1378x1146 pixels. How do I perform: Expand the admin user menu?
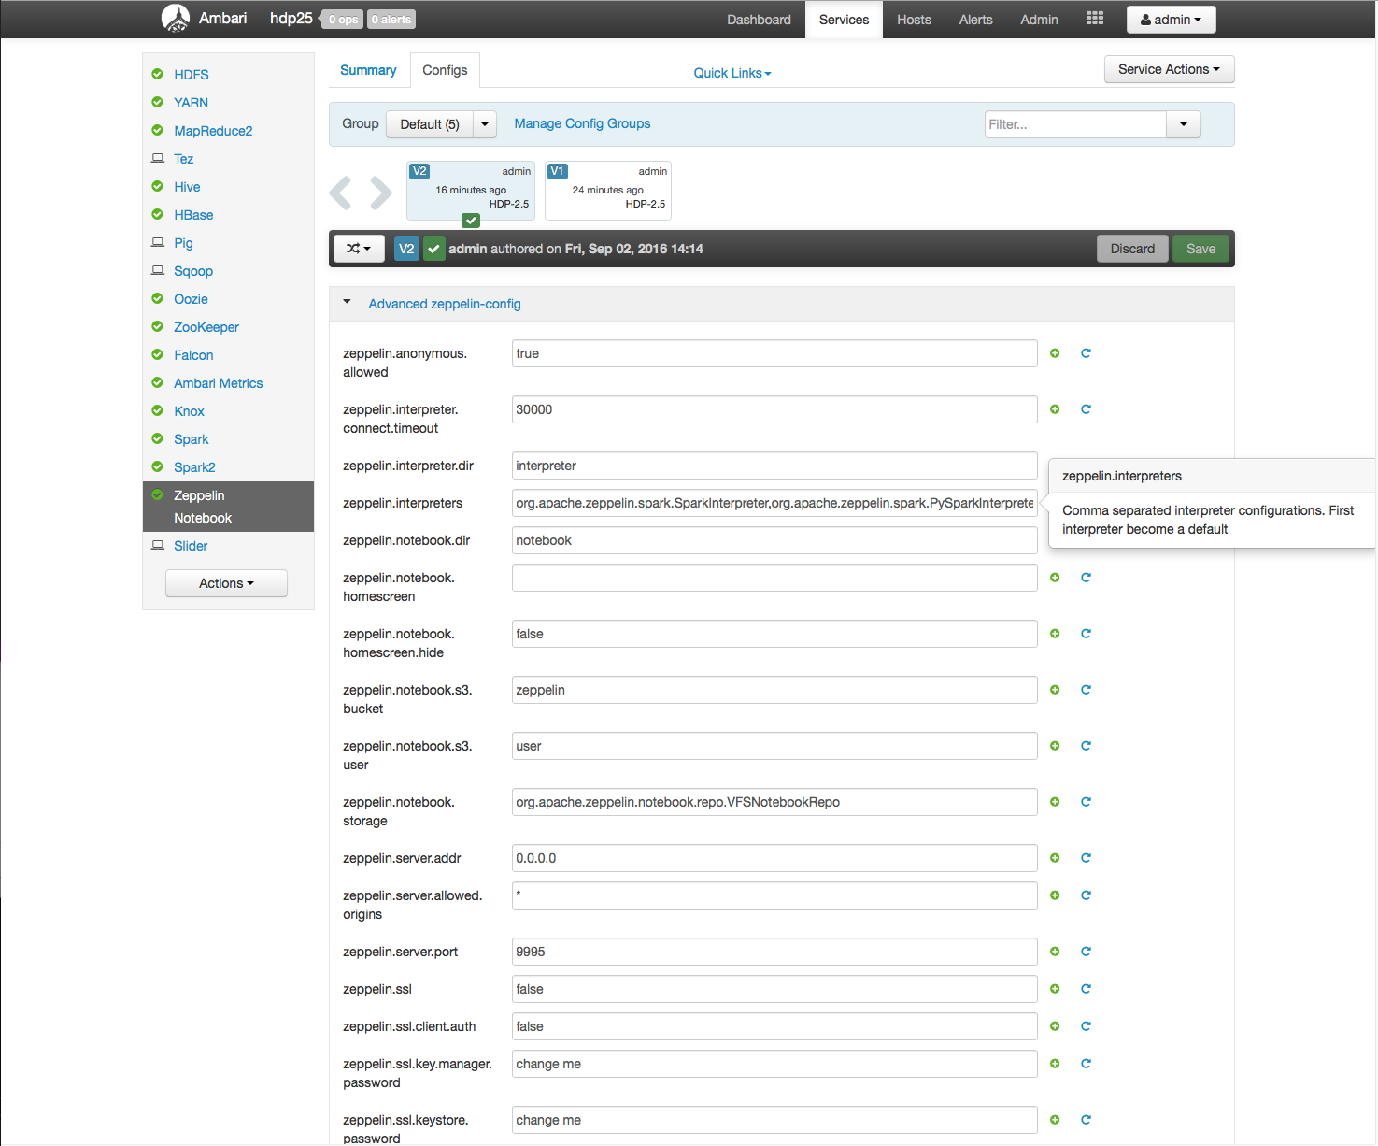coord(1171,19)
